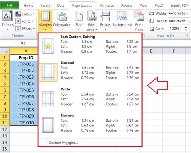Image resolution: width=191 pixels, height=153 pixels.
Task: Select cell containing JTP-010
Action: click(x=24, y=122)
